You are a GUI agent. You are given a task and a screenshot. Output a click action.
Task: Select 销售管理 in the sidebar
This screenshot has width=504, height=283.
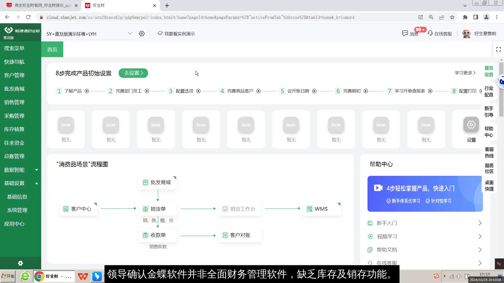tap(14, 102)
